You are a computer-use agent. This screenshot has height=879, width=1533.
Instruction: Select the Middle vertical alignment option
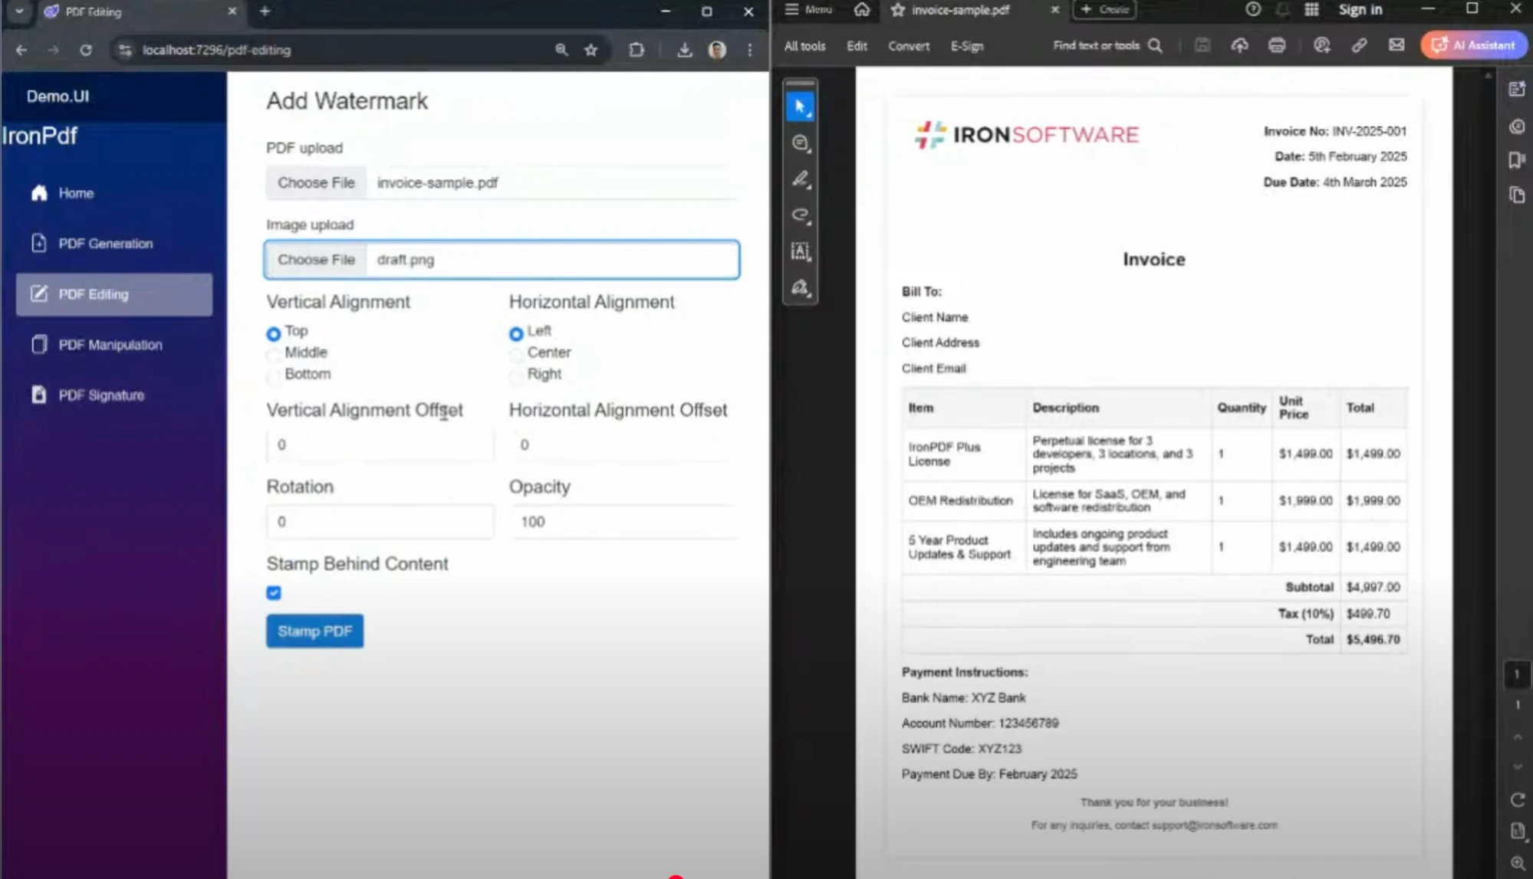274,354
